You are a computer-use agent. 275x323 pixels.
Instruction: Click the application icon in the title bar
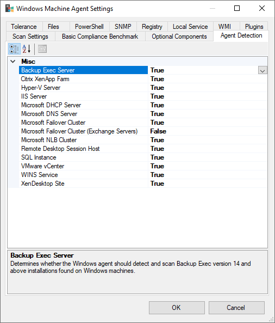[9, 9]
